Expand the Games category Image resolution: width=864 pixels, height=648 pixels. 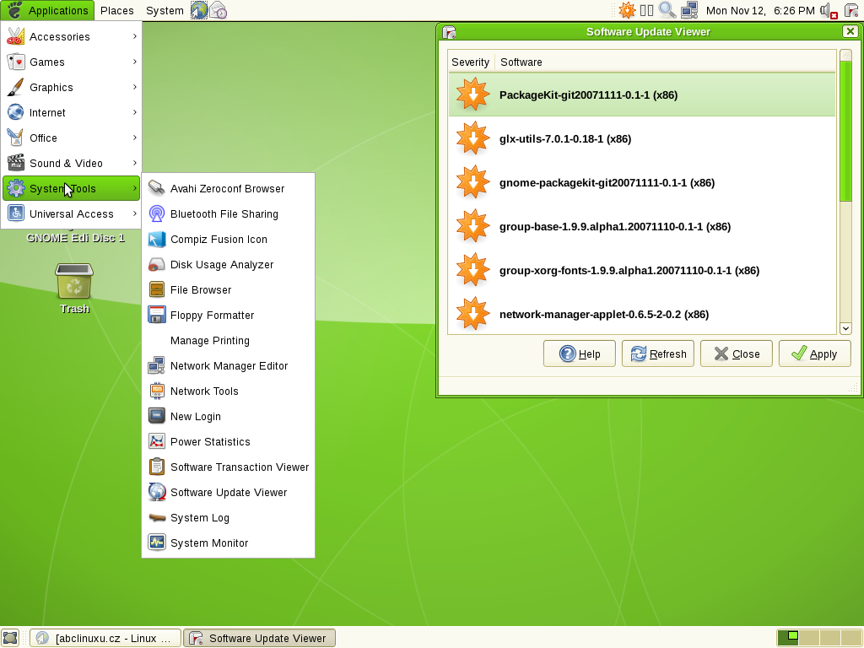click(x=71, y=62)
